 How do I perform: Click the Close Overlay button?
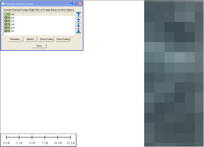63,39
